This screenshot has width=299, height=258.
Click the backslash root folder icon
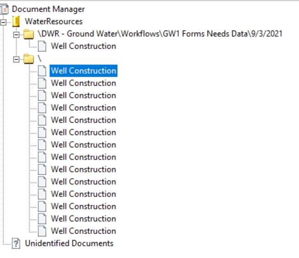(x=29, y=58)
